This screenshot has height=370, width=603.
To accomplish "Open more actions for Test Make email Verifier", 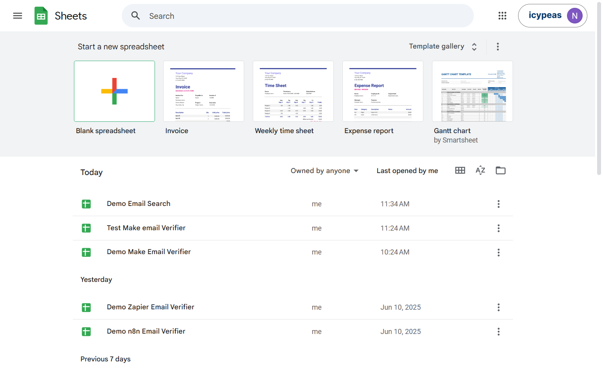I will (499, 228).
